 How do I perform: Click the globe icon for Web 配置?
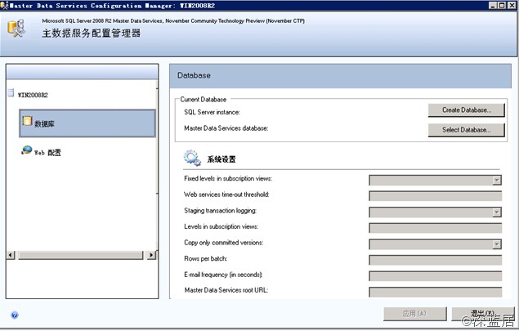pos(27,150)
